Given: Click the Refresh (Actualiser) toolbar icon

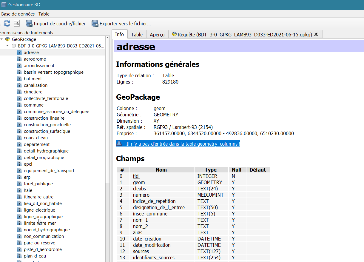Looking at the screenshot, I should [x=7, y=23].
